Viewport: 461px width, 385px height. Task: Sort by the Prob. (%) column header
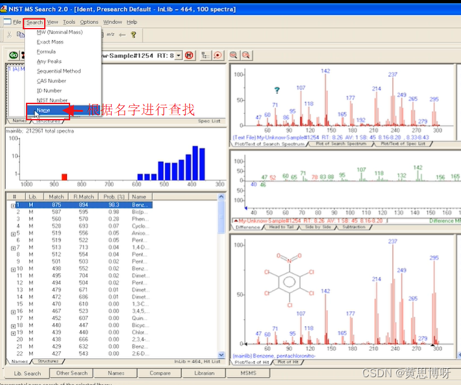tap(114, 196)
